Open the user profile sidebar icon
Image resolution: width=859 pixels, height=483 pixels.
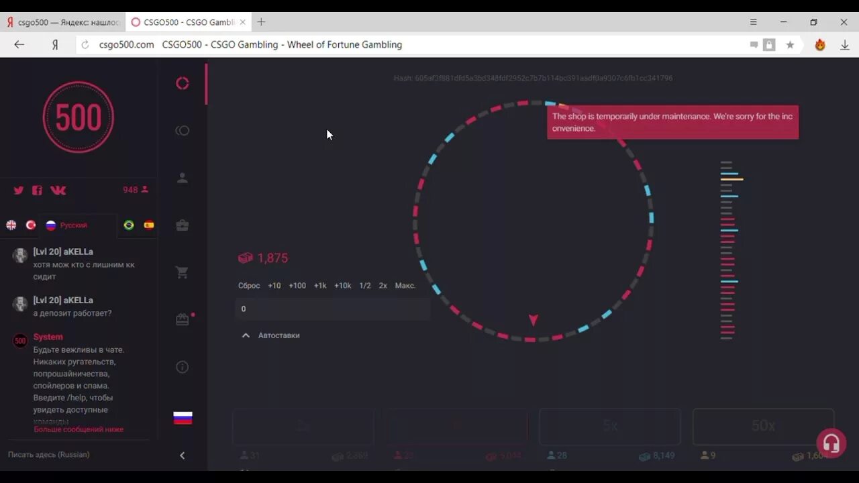click(182, 178)
